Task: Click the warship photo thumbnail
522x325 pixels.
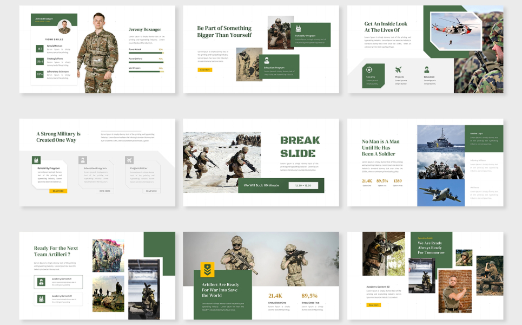Action: (x=441, y=139)
